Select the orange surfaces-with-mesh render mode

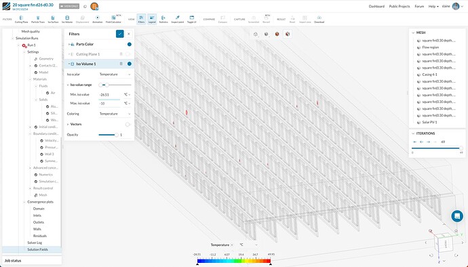tap(288, 34)
